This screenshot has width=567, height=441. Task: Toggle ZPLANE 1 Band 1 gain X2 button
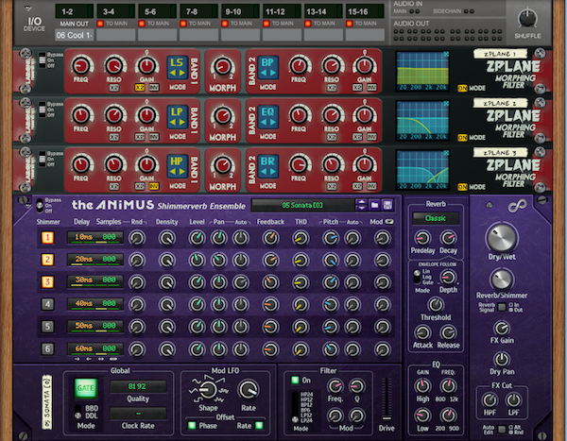tap(140, 88)
